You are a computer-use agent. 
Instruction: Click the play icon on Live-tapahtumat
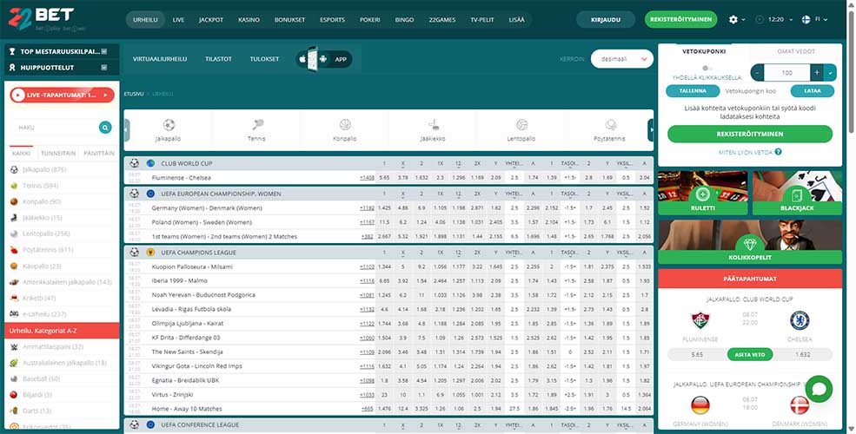(x=18, y=95)
